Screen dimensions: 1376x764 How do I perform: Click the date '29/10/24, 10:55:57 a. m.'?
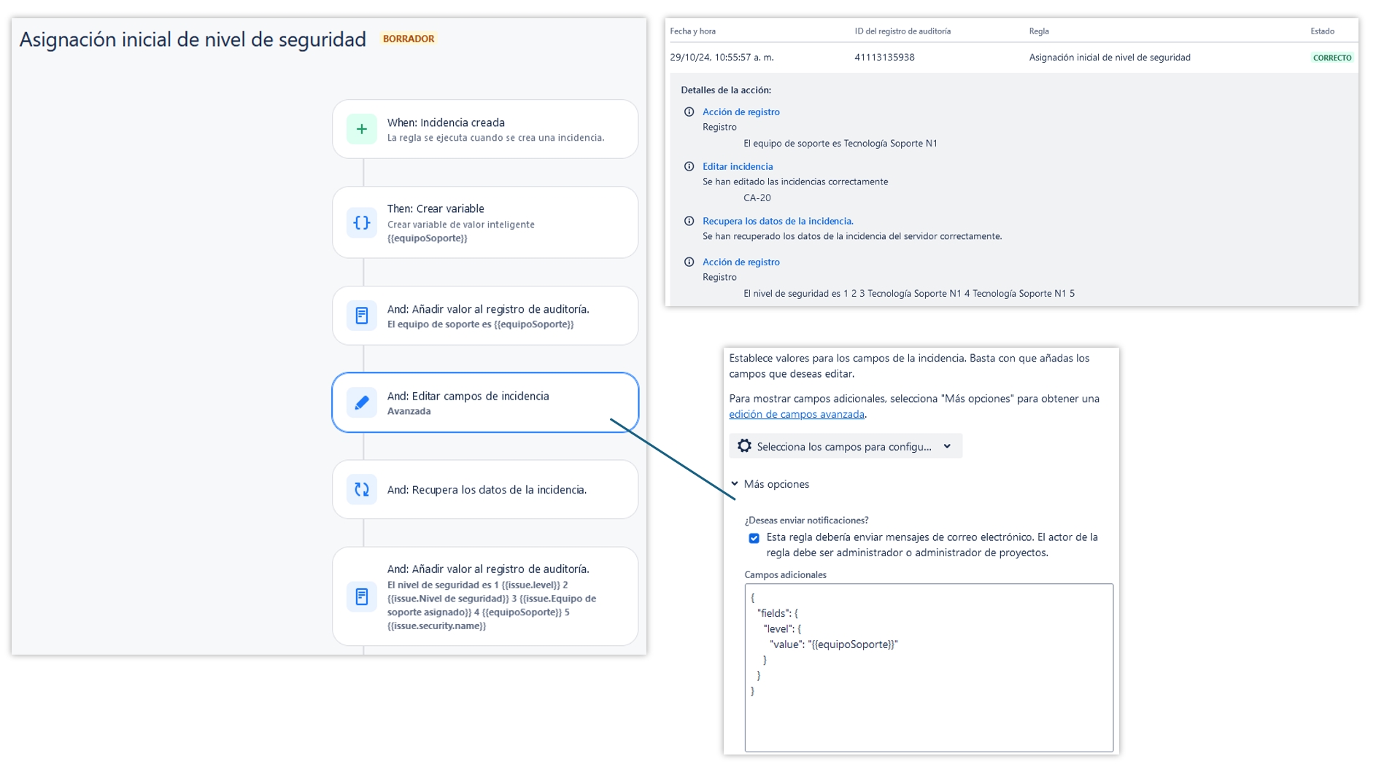pyautogui.click(x=722, y=57)
